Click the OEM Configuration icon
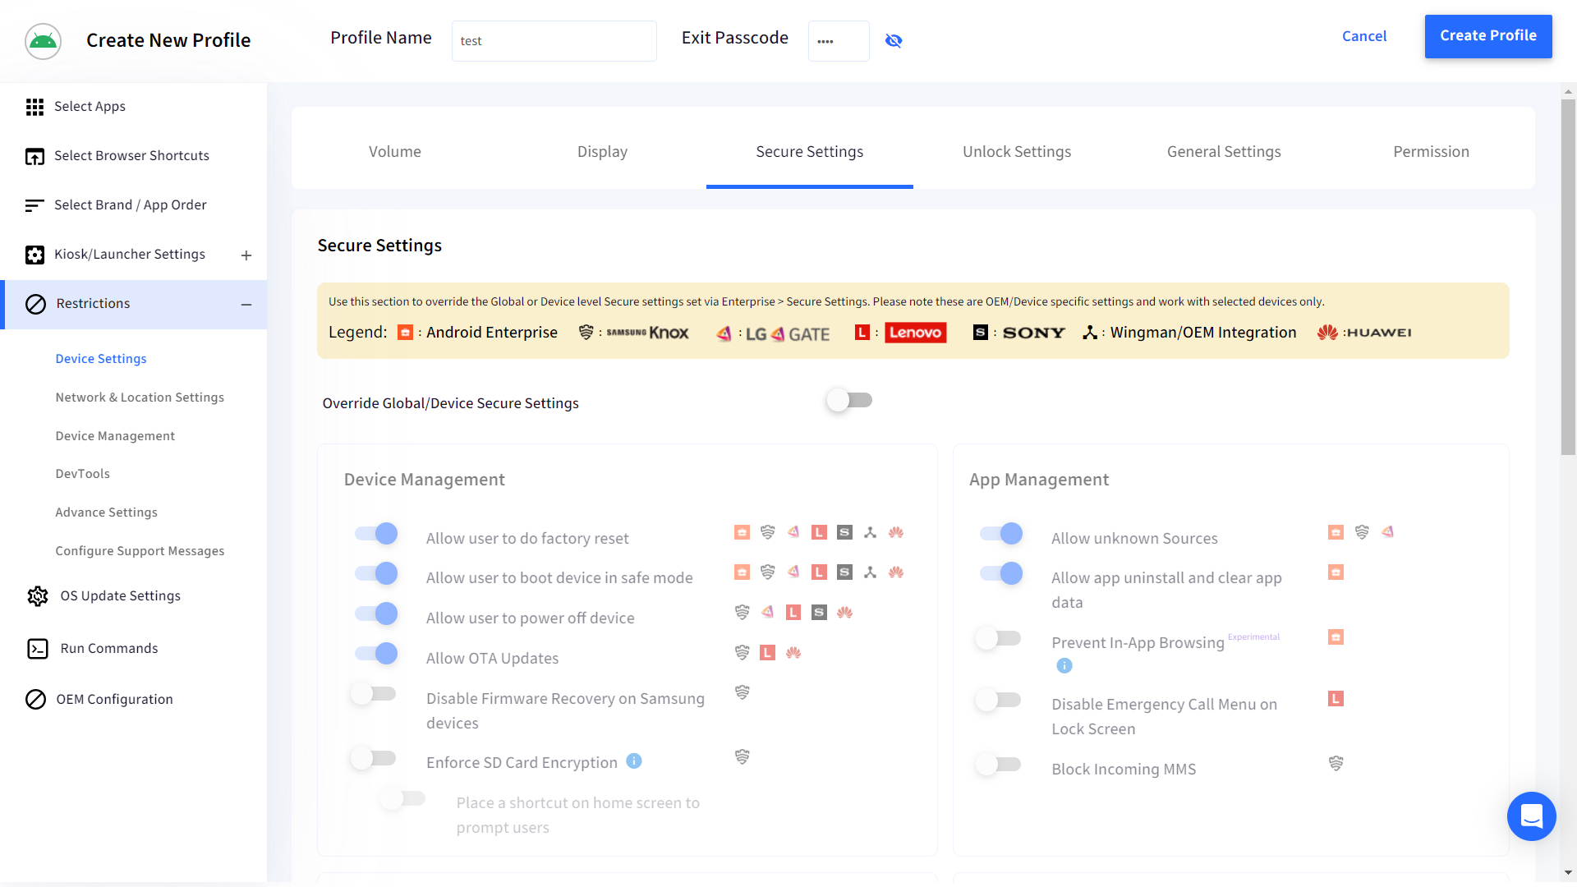Screen dimensions: 1577x887 coord(35,700)
